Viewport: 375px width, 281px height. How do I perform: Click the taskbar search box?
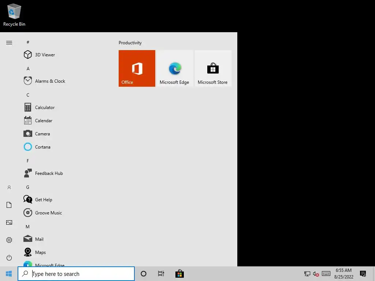[76, 274]
